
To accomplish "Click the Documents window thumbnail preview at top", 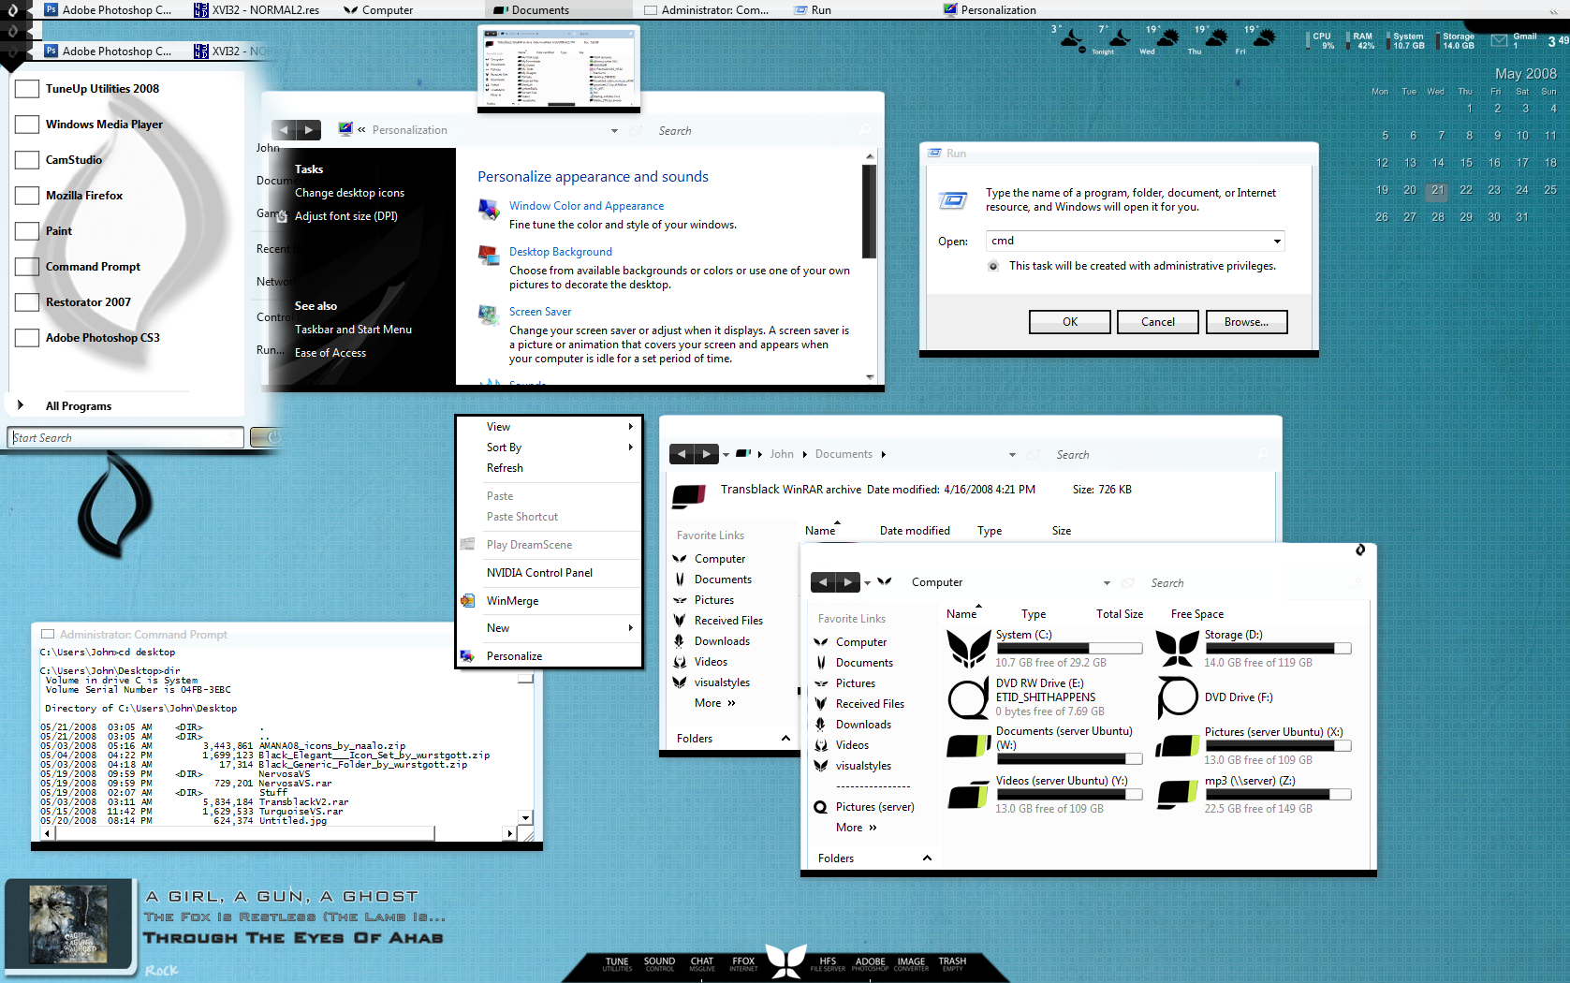I will [559, 68].
